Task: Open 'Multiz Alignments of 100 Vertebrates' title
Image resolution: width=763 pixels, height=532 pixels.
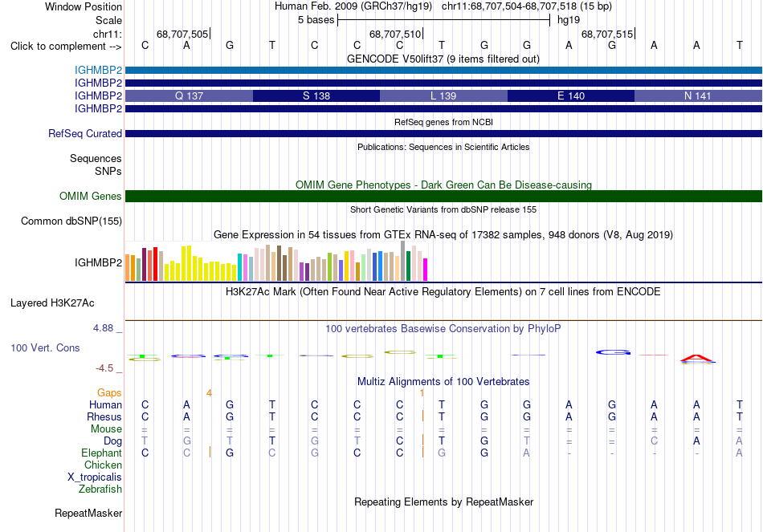Action: 443,382
